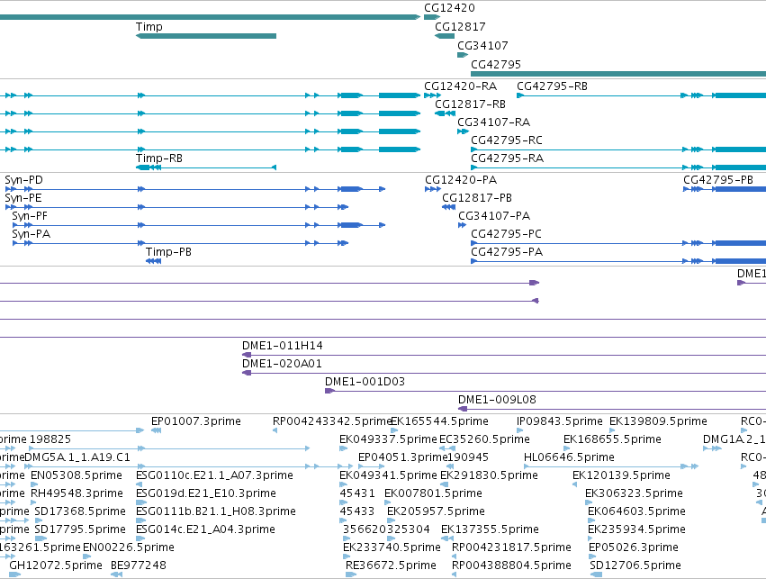Click the EN05308.5prime EST label
This screenshot has width=766, height=579.
point(77,475)
